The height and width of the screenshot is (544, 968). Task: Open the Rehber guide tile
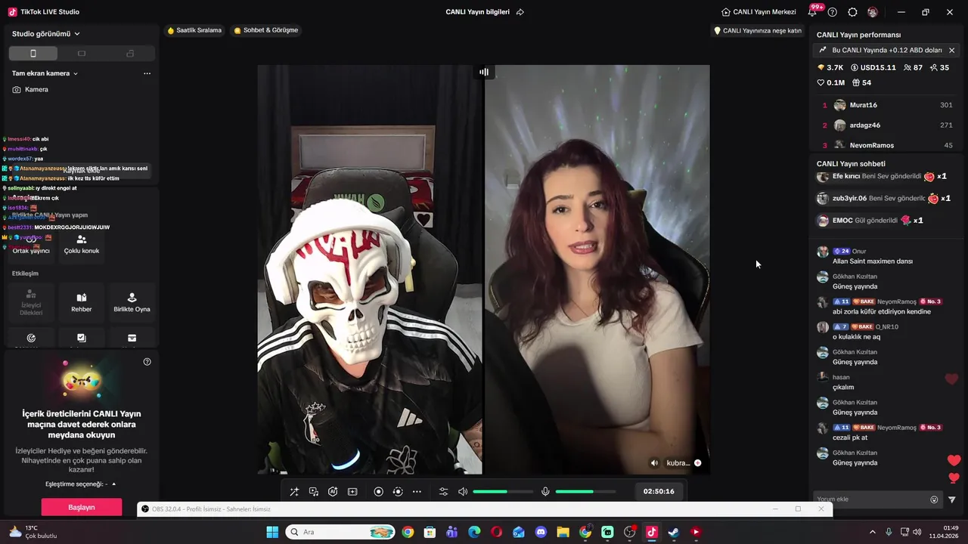click(82, 303)
